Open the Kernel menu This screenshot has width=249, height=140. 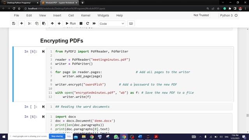(86, 16)
